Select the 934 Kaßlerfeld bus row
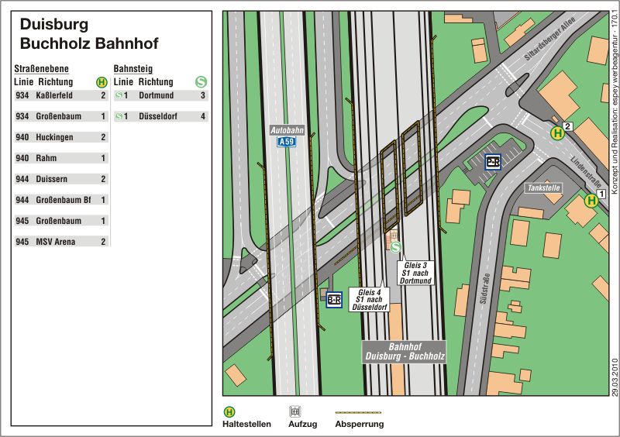 pyautogui.click(x=61, y=96)
